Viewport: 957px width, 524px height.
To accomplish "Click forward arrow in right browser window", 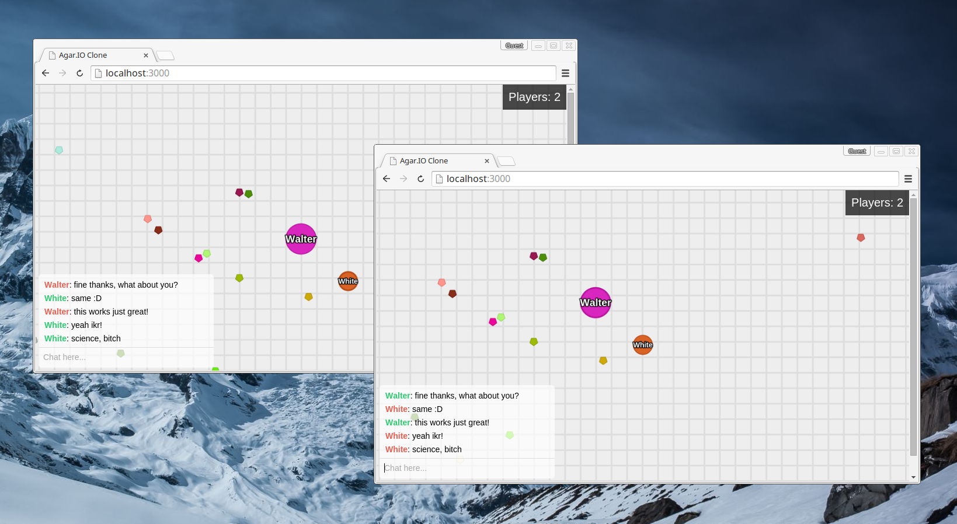I will coord(403,179).
